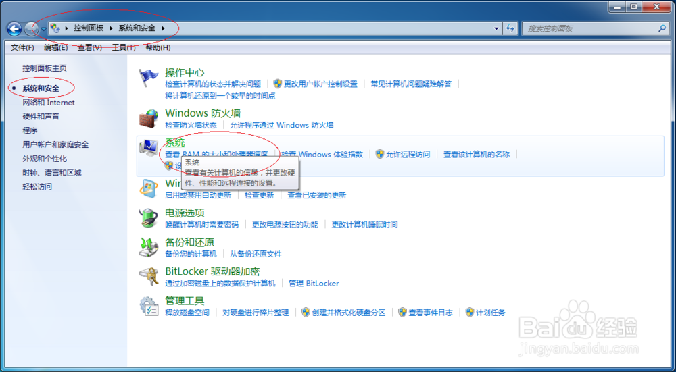Open the 文件(F) menu

point(22,47)
